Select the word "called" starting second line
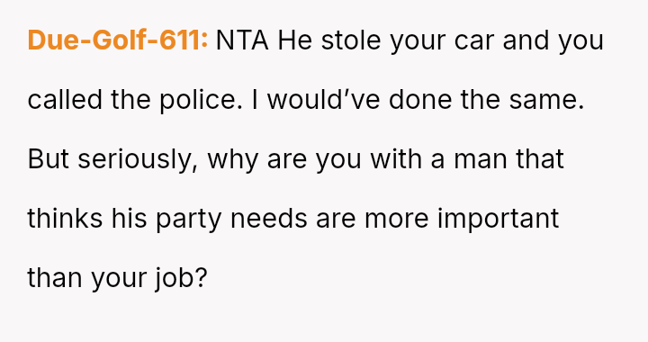This screenshot has height=342, width=648. (x=65, y=100)
